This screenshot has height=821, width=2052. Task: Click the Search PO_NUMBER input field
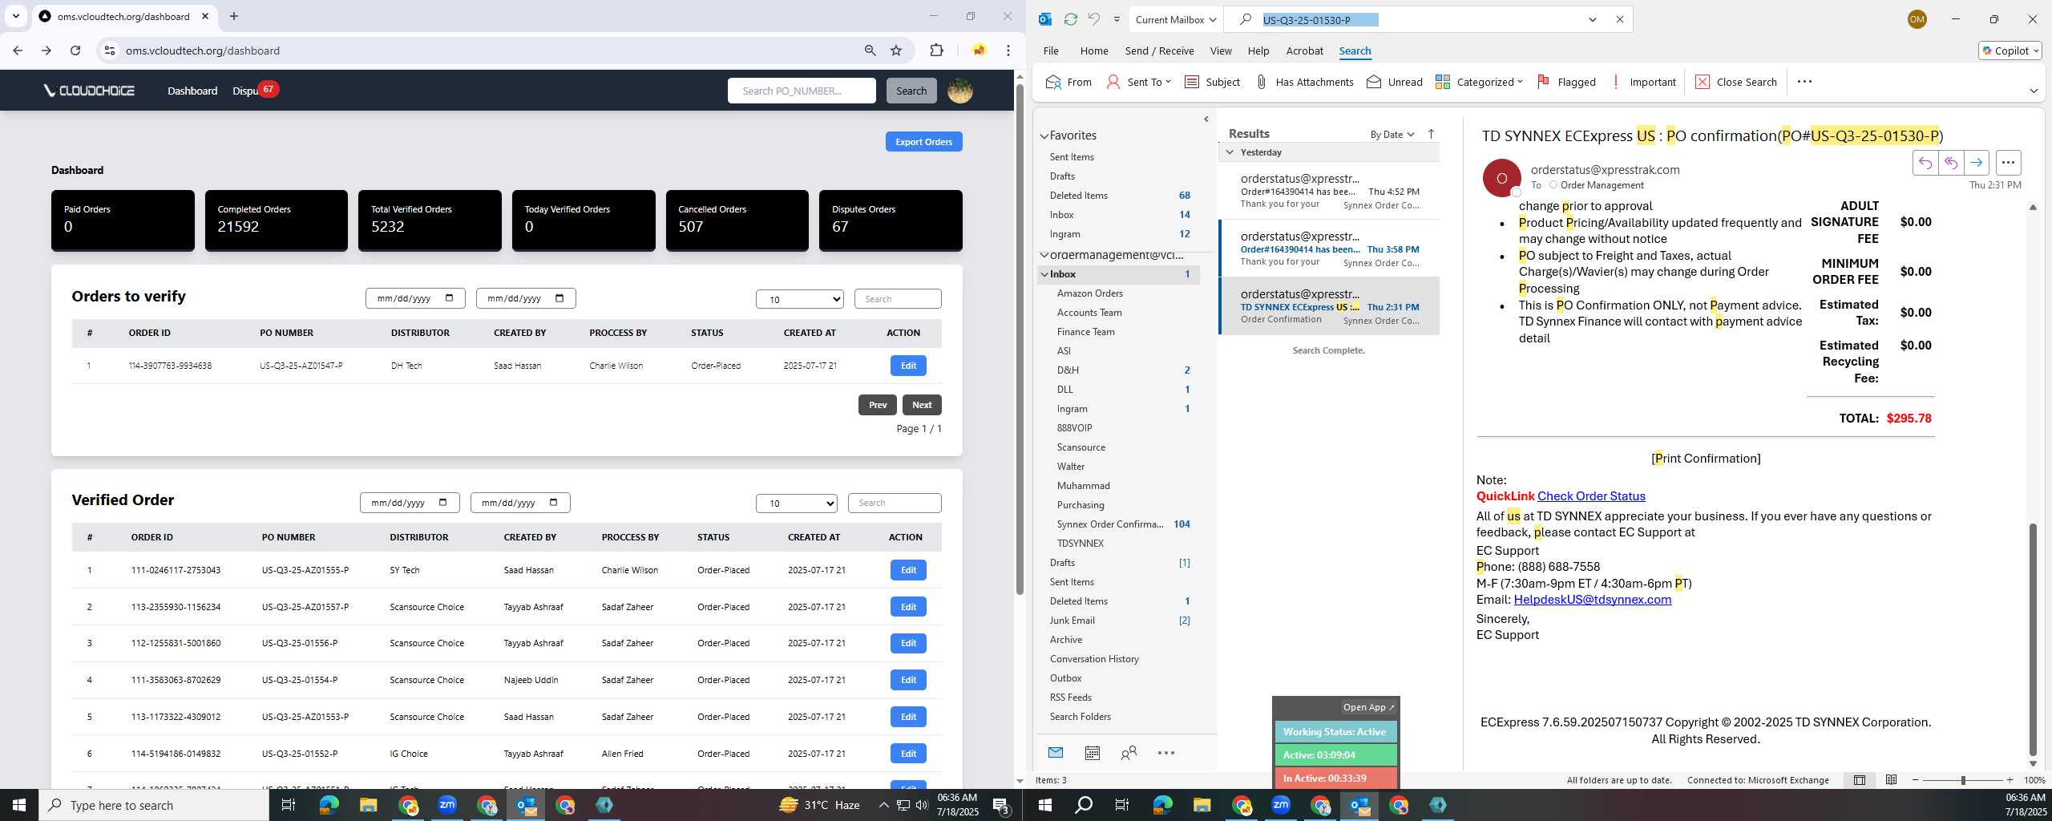click(802, 91)
